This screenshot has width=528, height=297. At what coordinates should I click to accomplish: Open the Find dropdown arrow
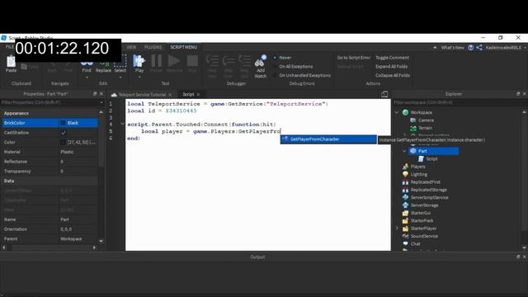tap(87, 78)
